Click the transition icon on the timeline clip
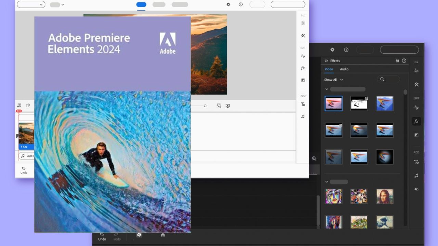 pyautogui.click(x=19, y=136)
